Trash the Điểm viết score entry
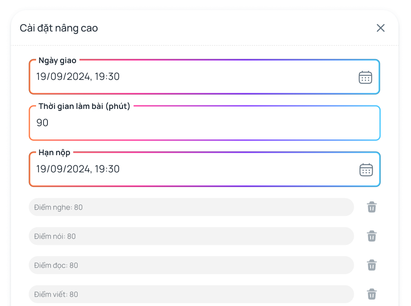 (x=372, y=294)
